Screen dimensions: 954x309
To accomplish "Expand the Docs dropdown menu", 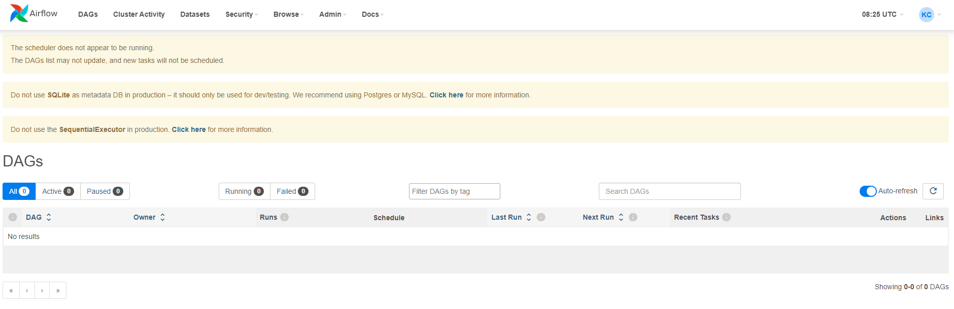I will pyautogui.click(x=372, y=14).
